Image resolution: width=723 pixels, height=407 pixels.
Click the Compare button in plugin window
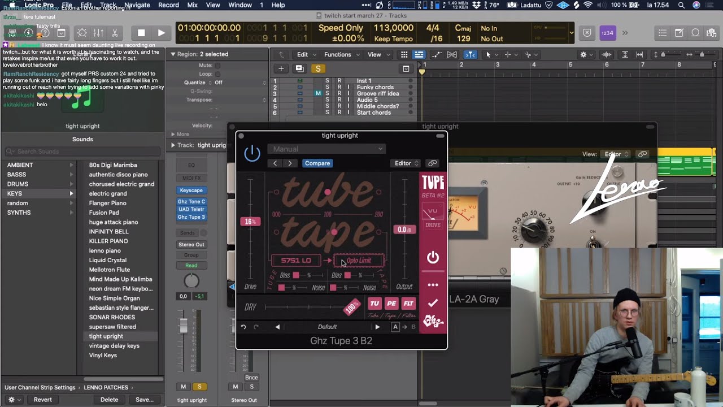click(317, 163)
